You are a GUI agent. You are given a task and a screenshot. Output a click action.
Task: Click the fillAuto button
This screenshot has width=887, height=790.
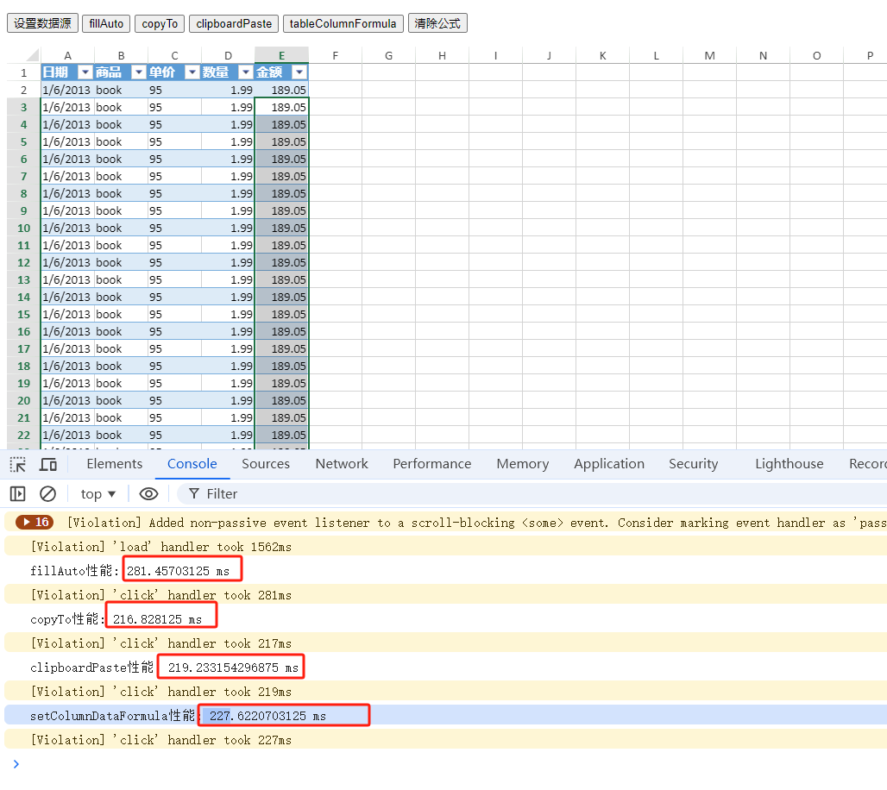point(106,24)
